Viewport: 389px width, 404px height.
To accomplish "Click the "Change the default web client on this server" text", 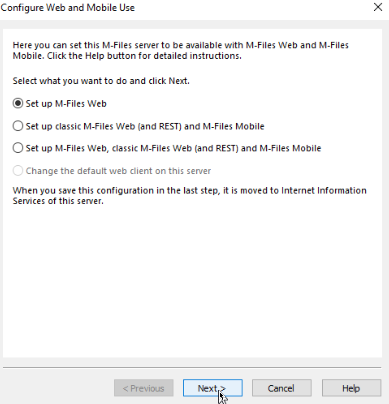I will (118, 171).
